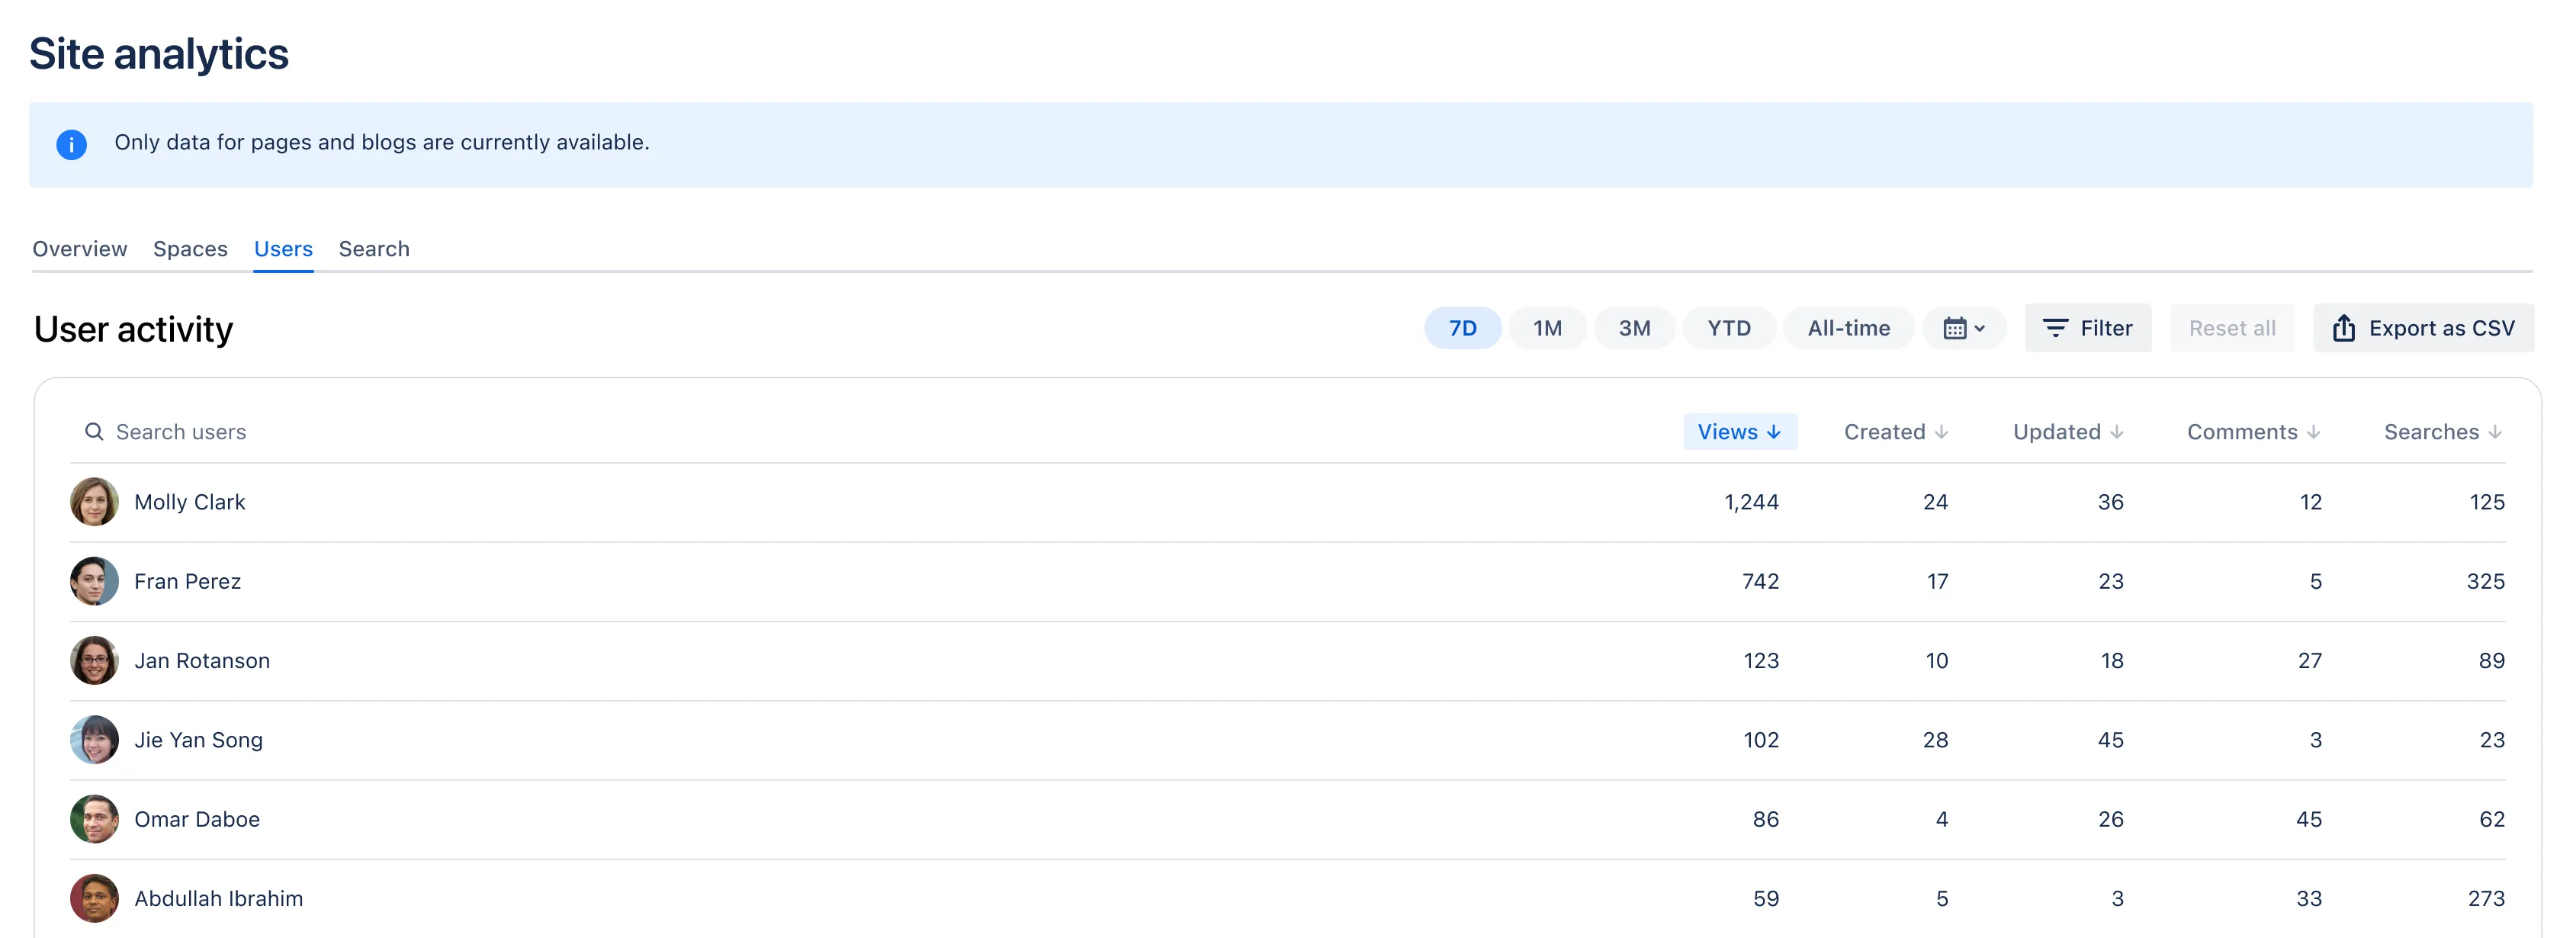This screenshot has height=938, width=2576.
Task: Click the 1,244 views value
Action: pyautogui.click(x=1751, y=502)
